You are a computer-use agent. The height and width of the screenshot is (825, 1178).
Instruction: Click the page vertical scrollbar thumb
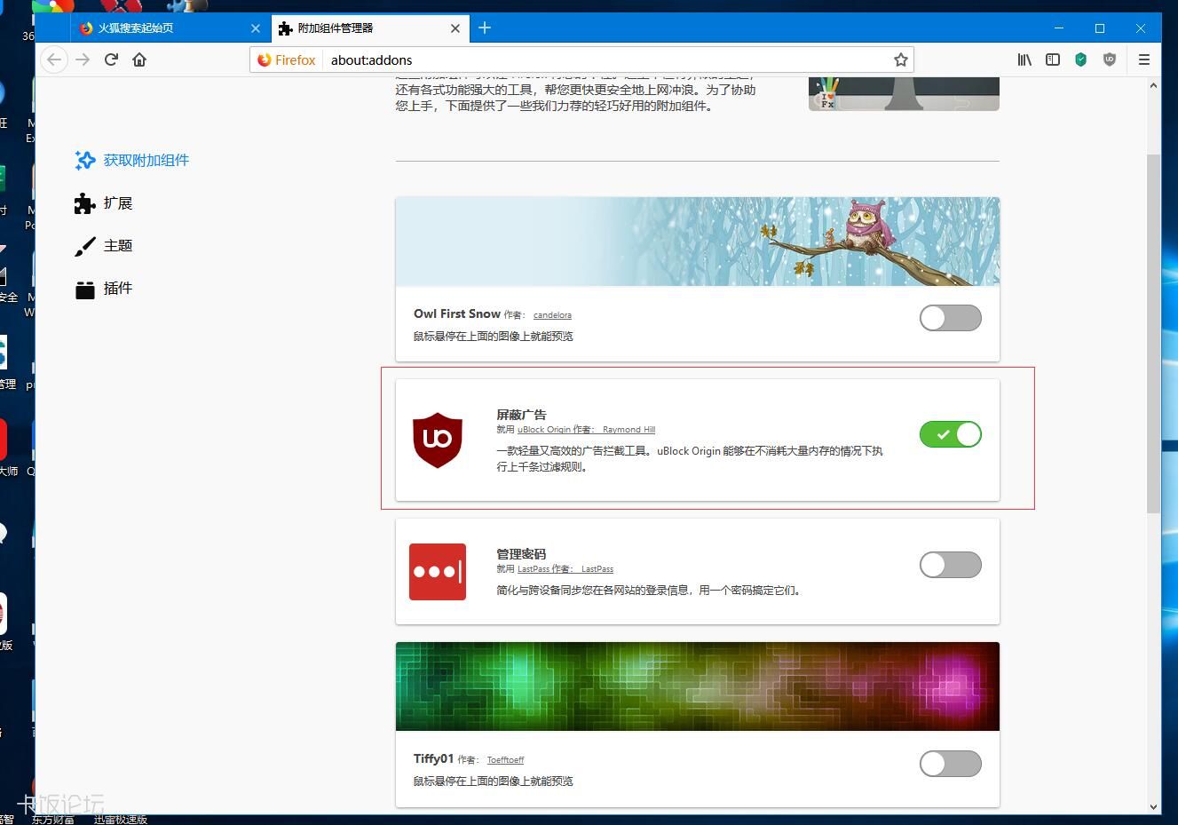coord(1153,333)
